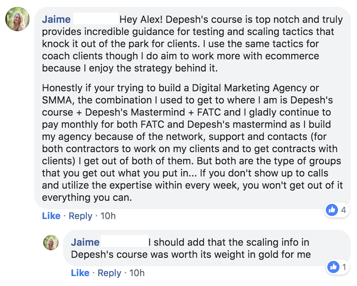This screenshot has height=286, width=357.
Task: Click the 'worth its weight in gold' reply text
Action: point(228,254)
